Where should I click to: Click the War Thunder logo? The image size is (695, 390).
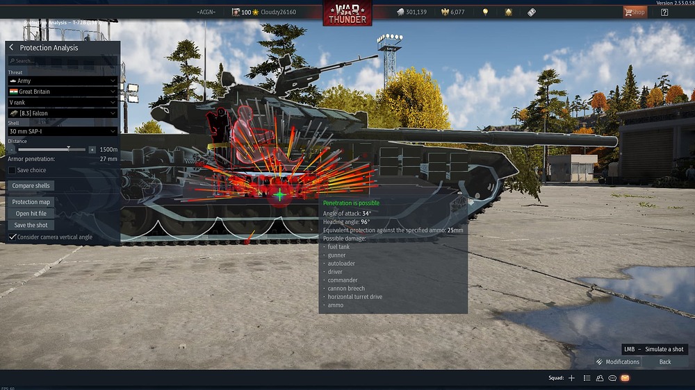347,13
